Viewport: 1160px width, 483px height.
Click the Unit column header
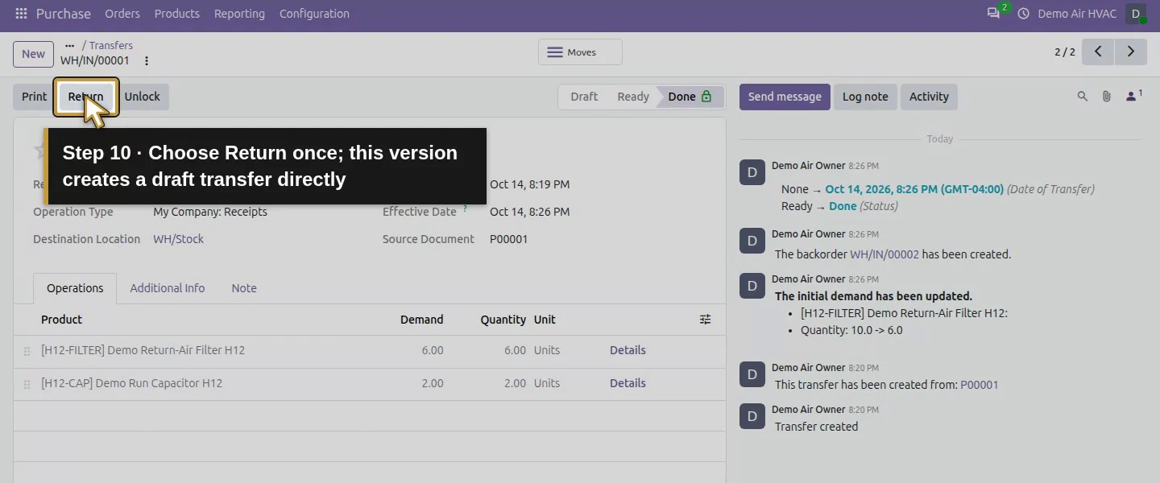[545, 320]
